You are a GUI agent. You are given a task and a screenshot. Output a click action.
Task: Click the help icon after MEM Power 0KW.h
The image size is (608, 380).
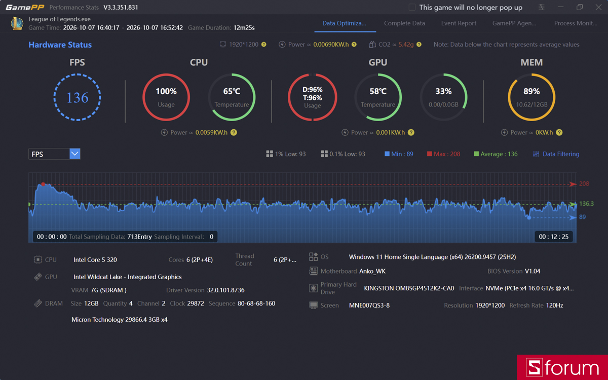pos(559,133)
